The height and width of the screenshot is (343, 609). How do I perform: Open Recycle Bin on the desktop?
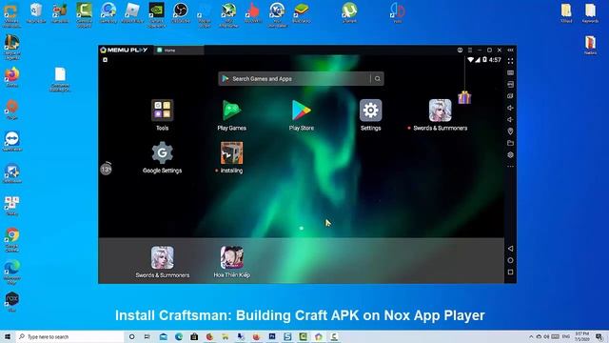click(36, 12)
